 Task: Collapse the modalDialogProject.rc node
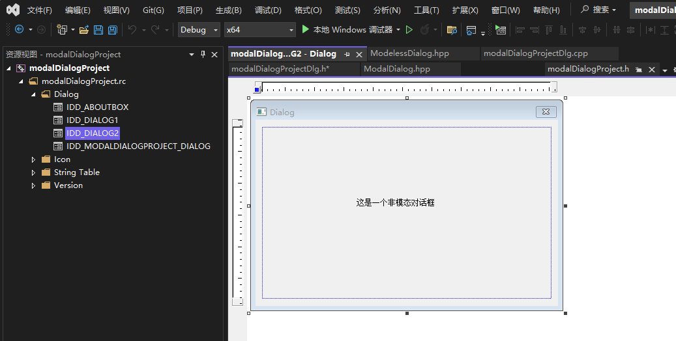[x=21, y=81]
